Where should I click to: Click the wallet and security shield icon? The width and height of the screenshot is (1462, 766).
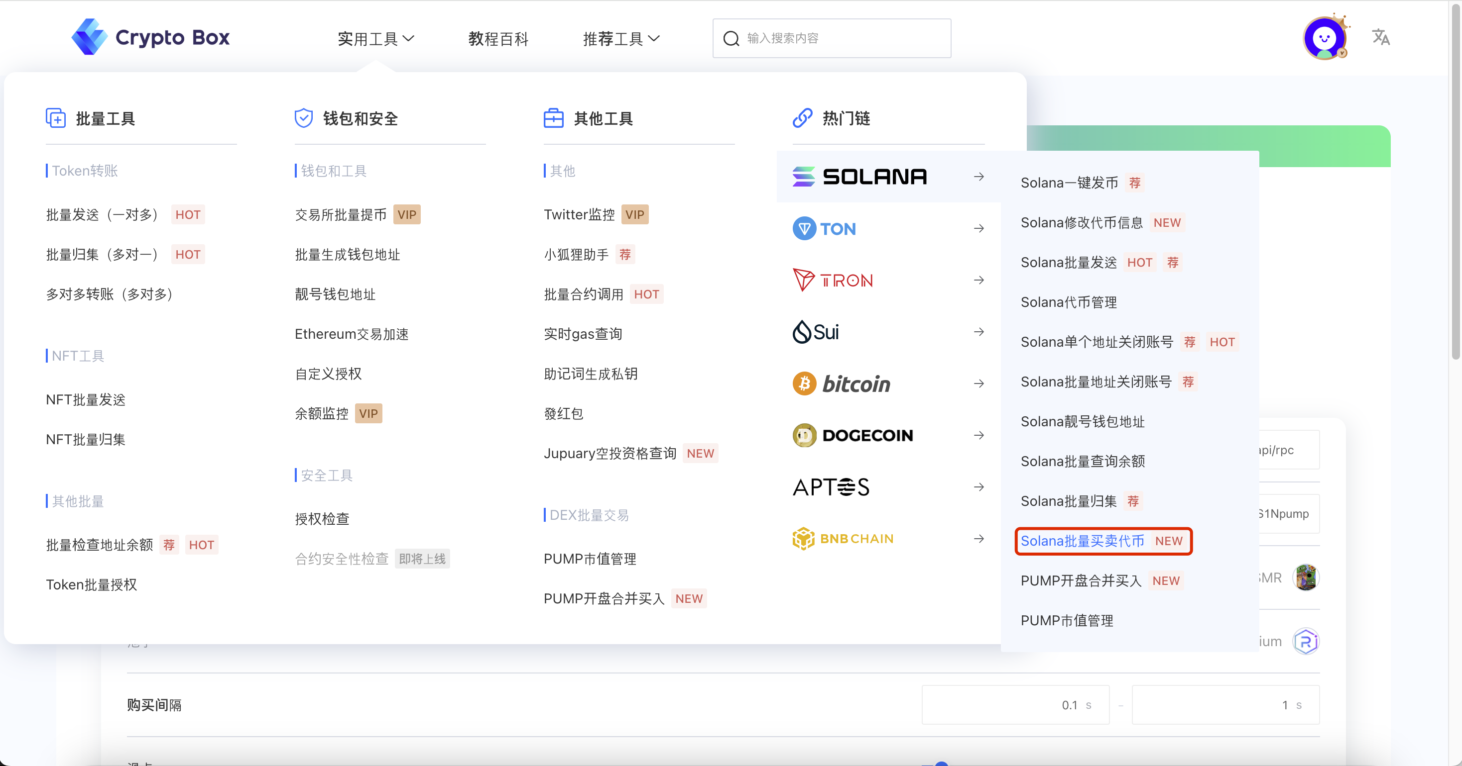304,118
